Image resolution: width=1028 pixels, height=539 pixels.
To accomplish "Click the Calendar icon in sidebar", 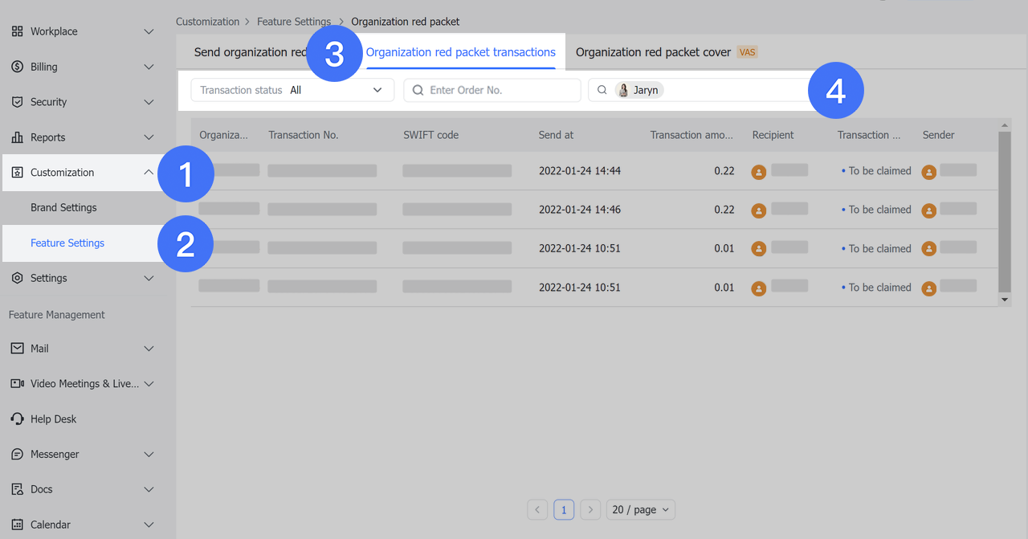I will tap(17, 525).
